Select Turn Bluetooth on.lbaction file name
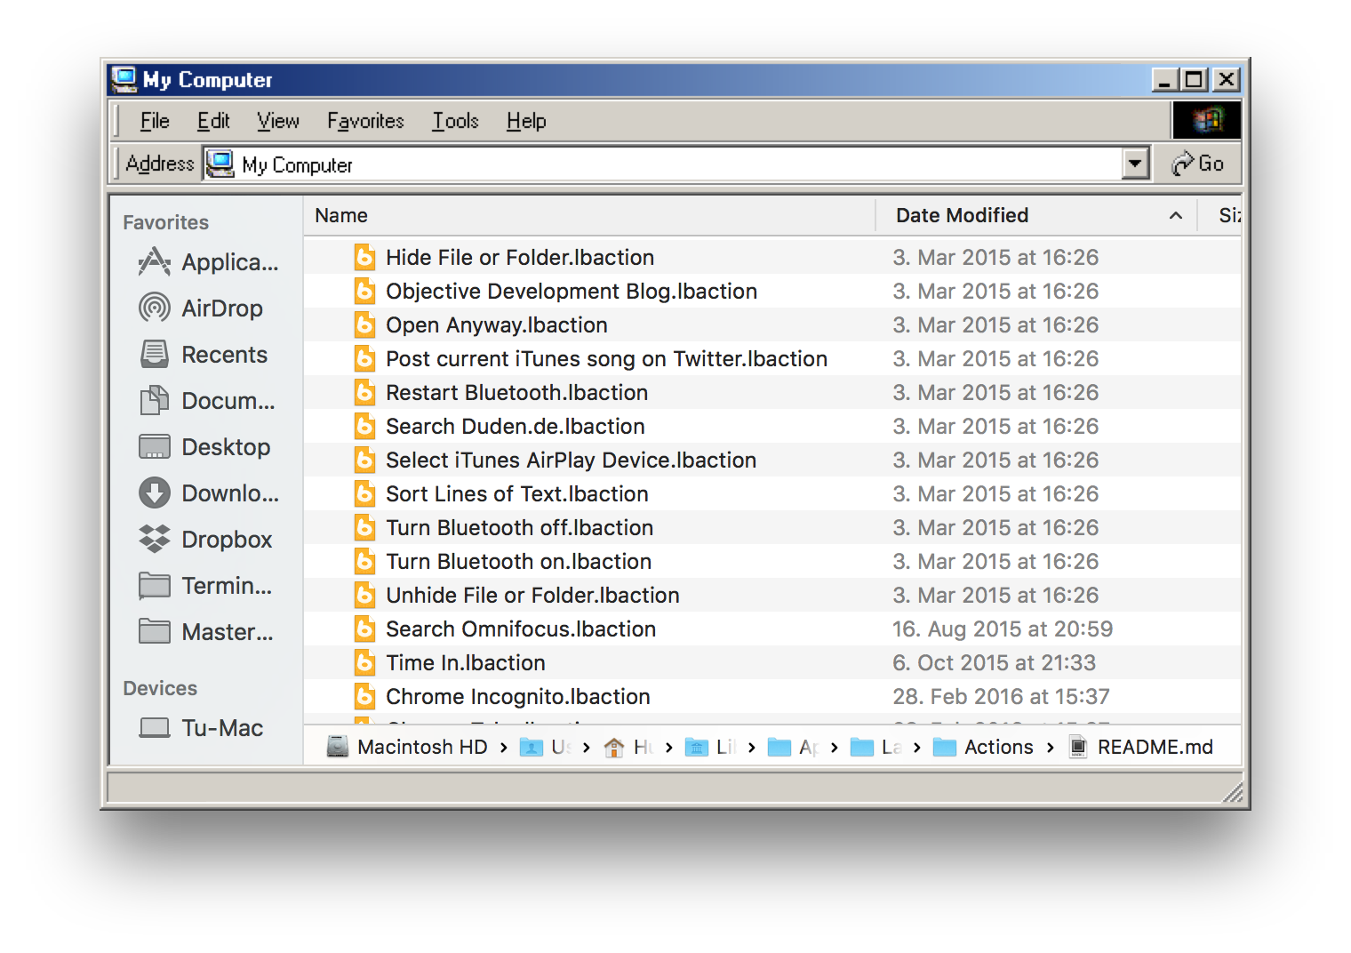The image size is (1351, 953). pyautogui.click(x=518, y=561)
